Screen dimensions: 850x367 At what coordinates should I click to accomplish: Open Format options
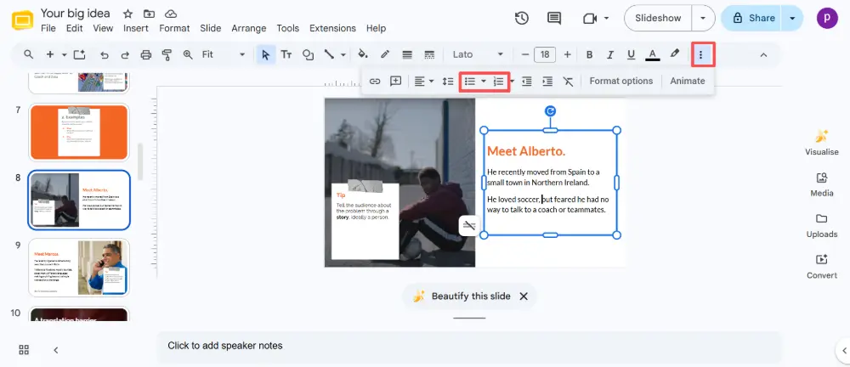[x=621, y=81]
